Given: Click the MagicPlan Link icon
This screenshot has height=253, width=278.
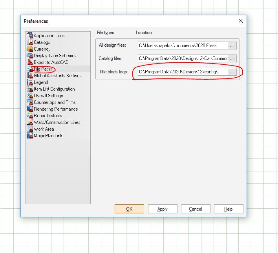Looking at the screenshot, I should [x=30, y=136].
